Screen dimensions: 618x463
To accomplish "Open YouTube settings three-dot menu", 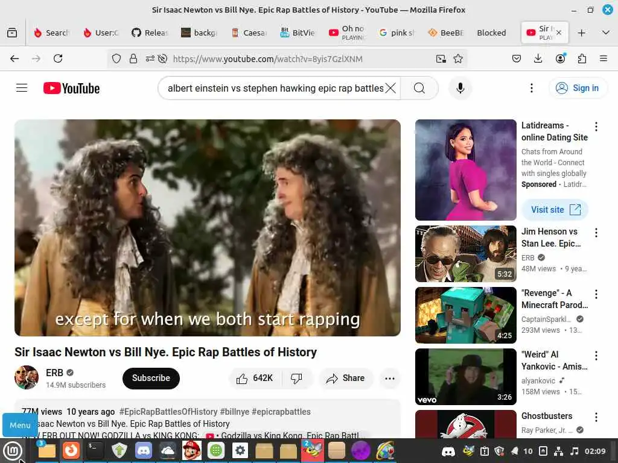I will click(531, 88).
